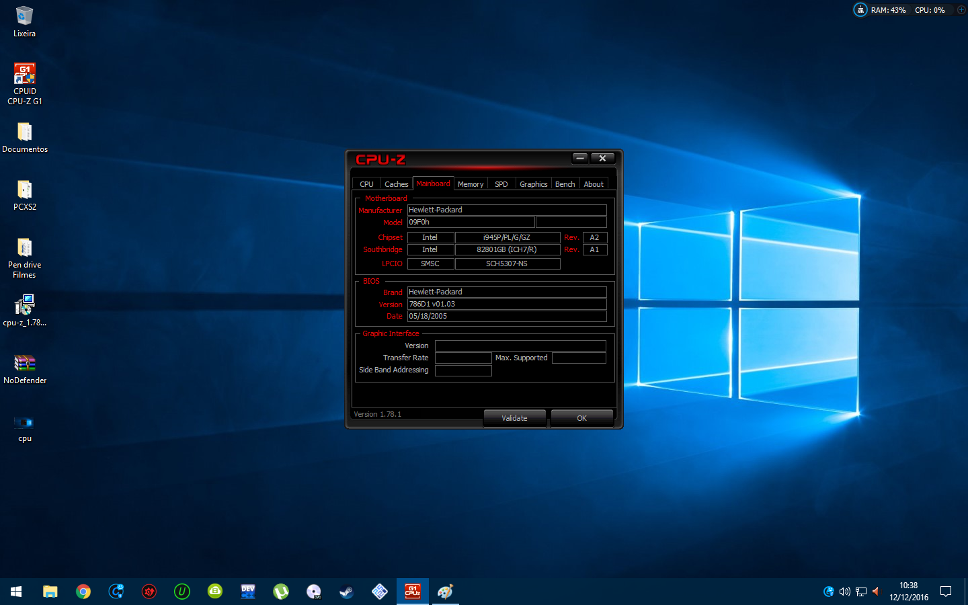This screenshot has width=968, height=605.
Task: Open File Explorer from taskbar
Action: (50, 592)
